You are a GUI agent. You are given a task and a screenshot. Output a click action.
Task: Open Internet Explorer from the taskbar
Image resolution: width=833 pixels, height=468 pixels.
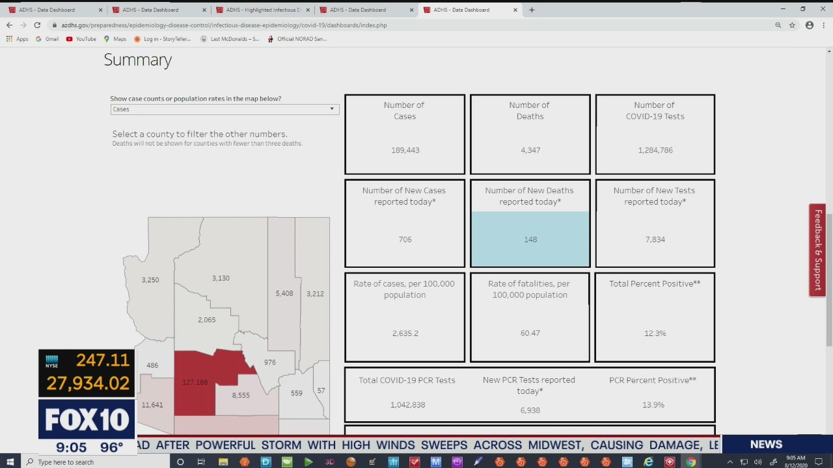(649, 462)
